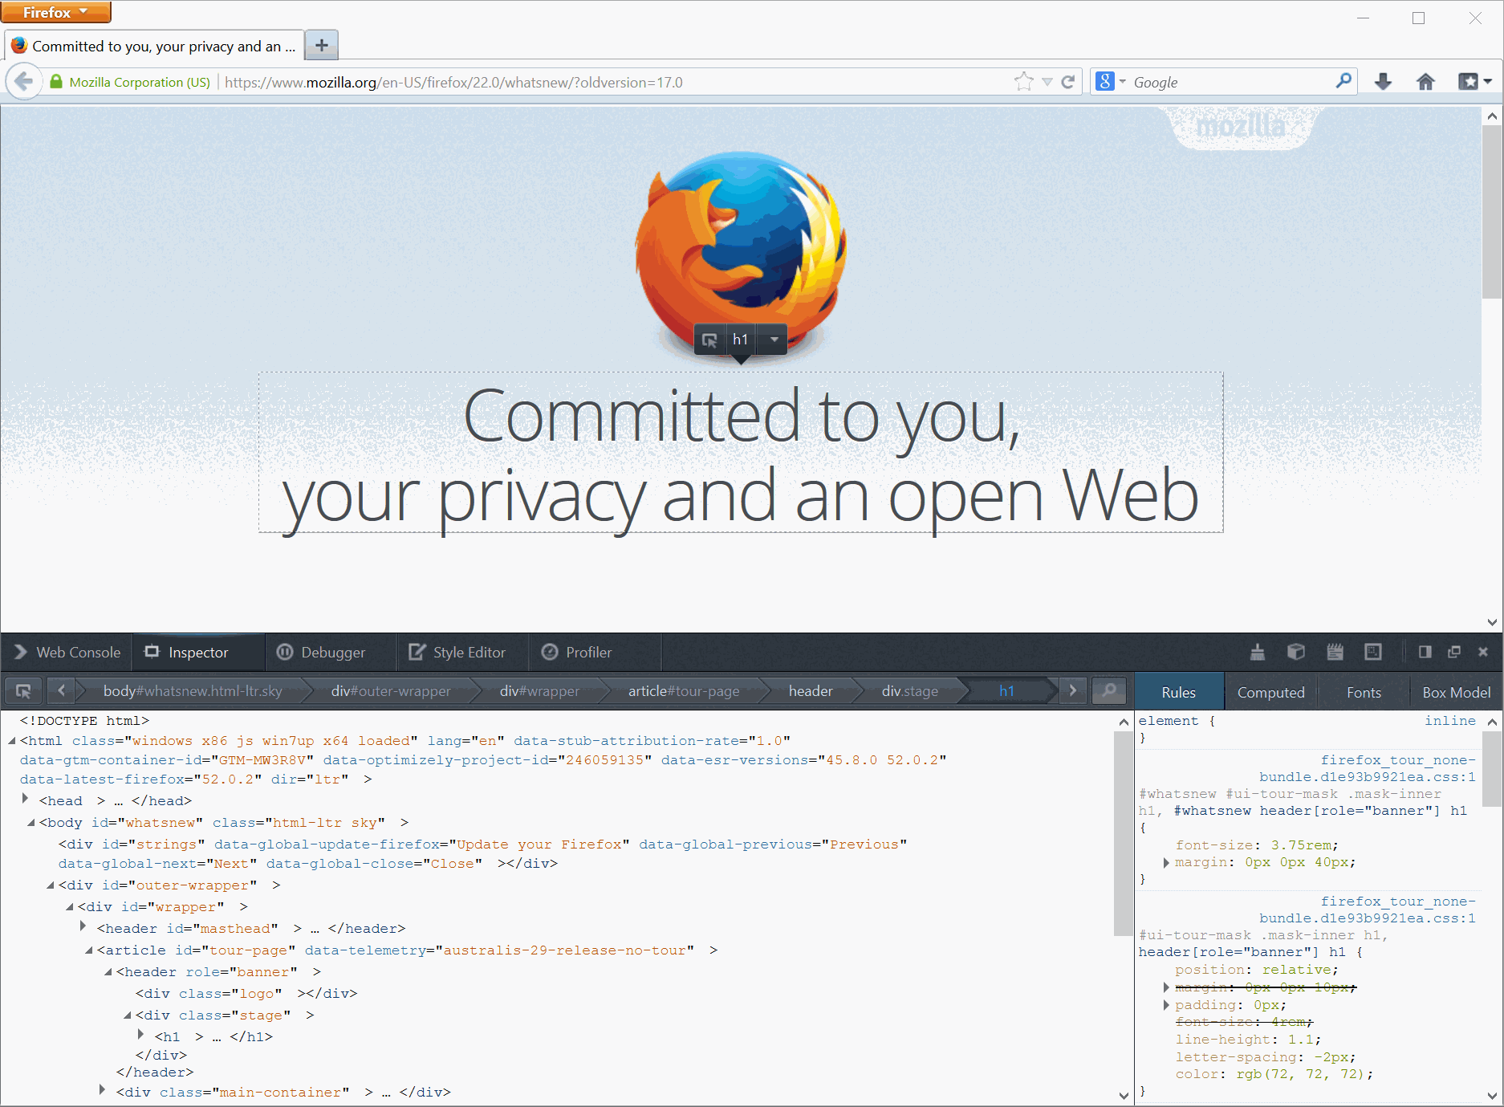
Task: Dock the developer tools to the side
Action: pyautogui.click(x=1425, y=652)
